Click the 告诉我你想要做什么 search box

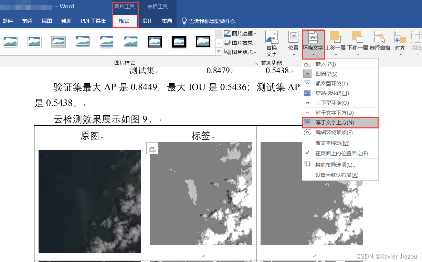coord(212,21)
